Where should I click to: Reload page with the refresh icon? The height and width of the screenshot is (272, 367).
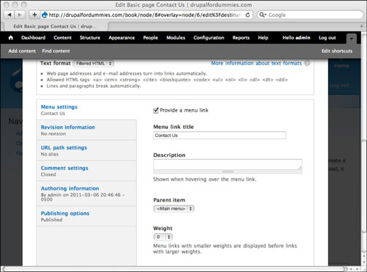(x=248, y=15)
